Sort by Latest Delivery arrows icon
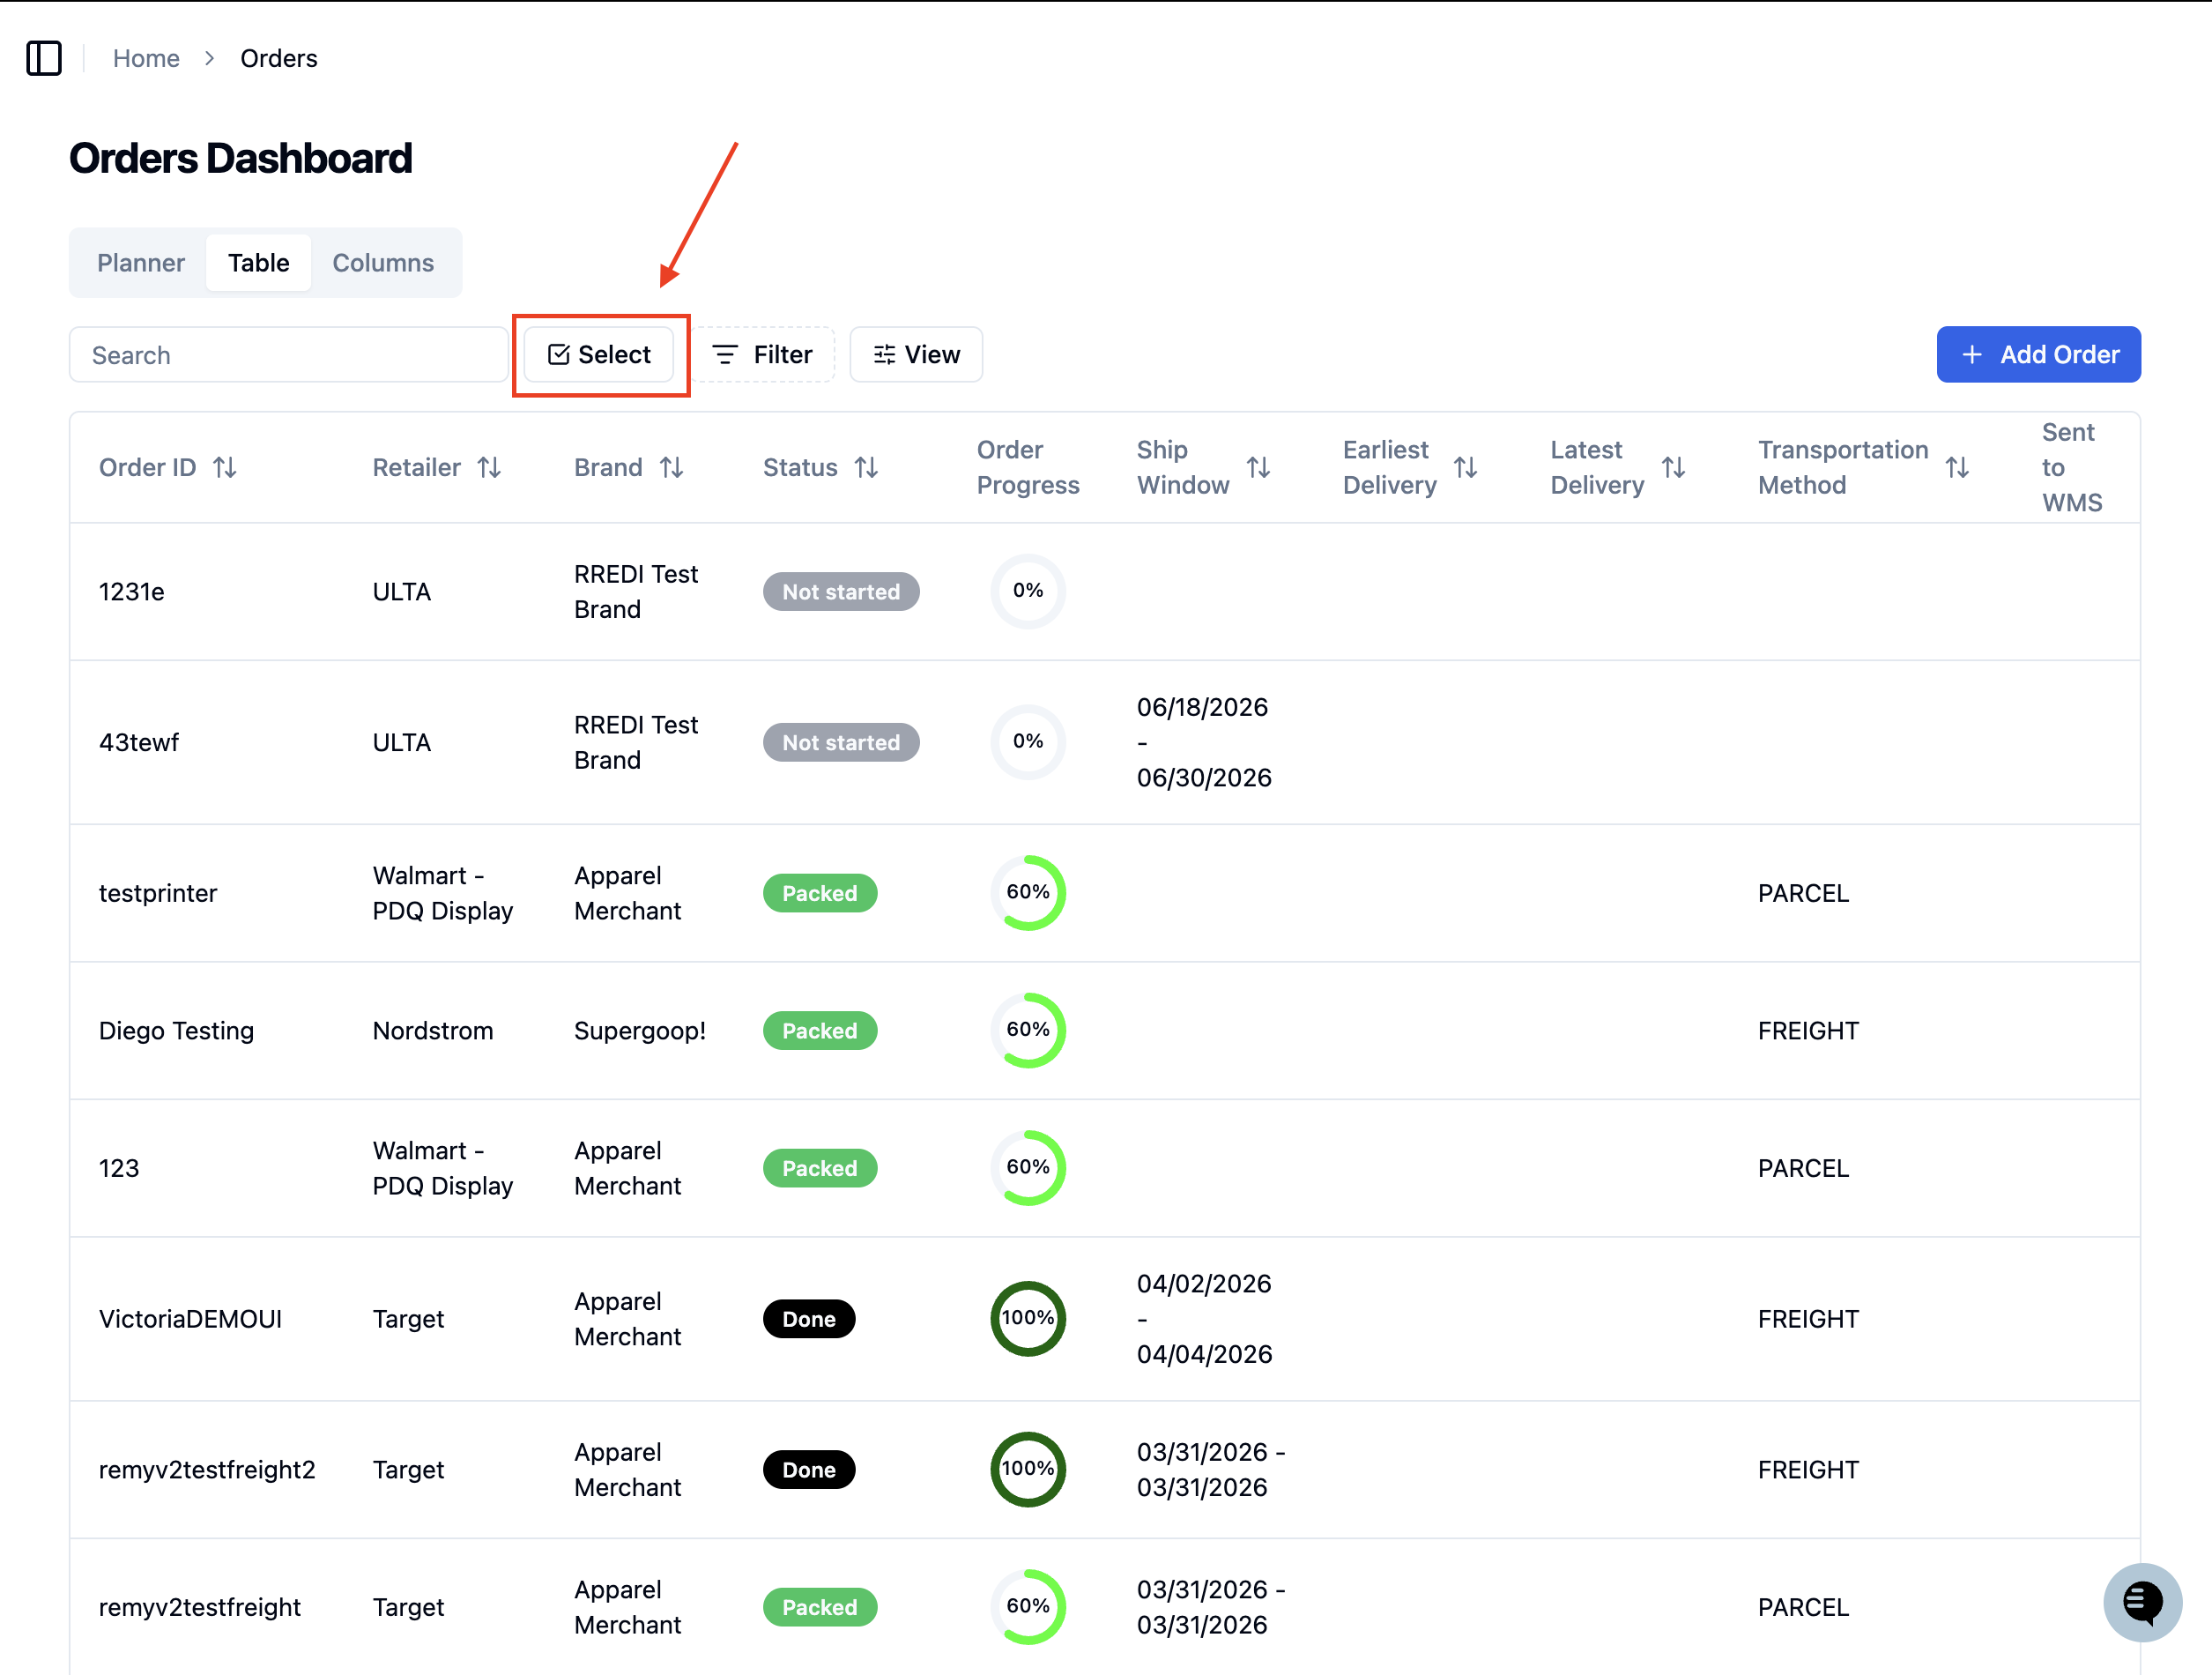This screenshot has height=1675, width=2212. click(1674, 467)
